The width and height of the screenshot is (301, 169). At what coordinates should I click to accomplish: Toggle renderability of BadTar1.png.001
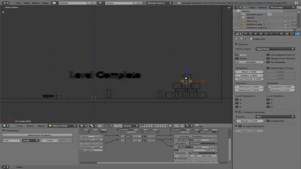click(295, 28)
